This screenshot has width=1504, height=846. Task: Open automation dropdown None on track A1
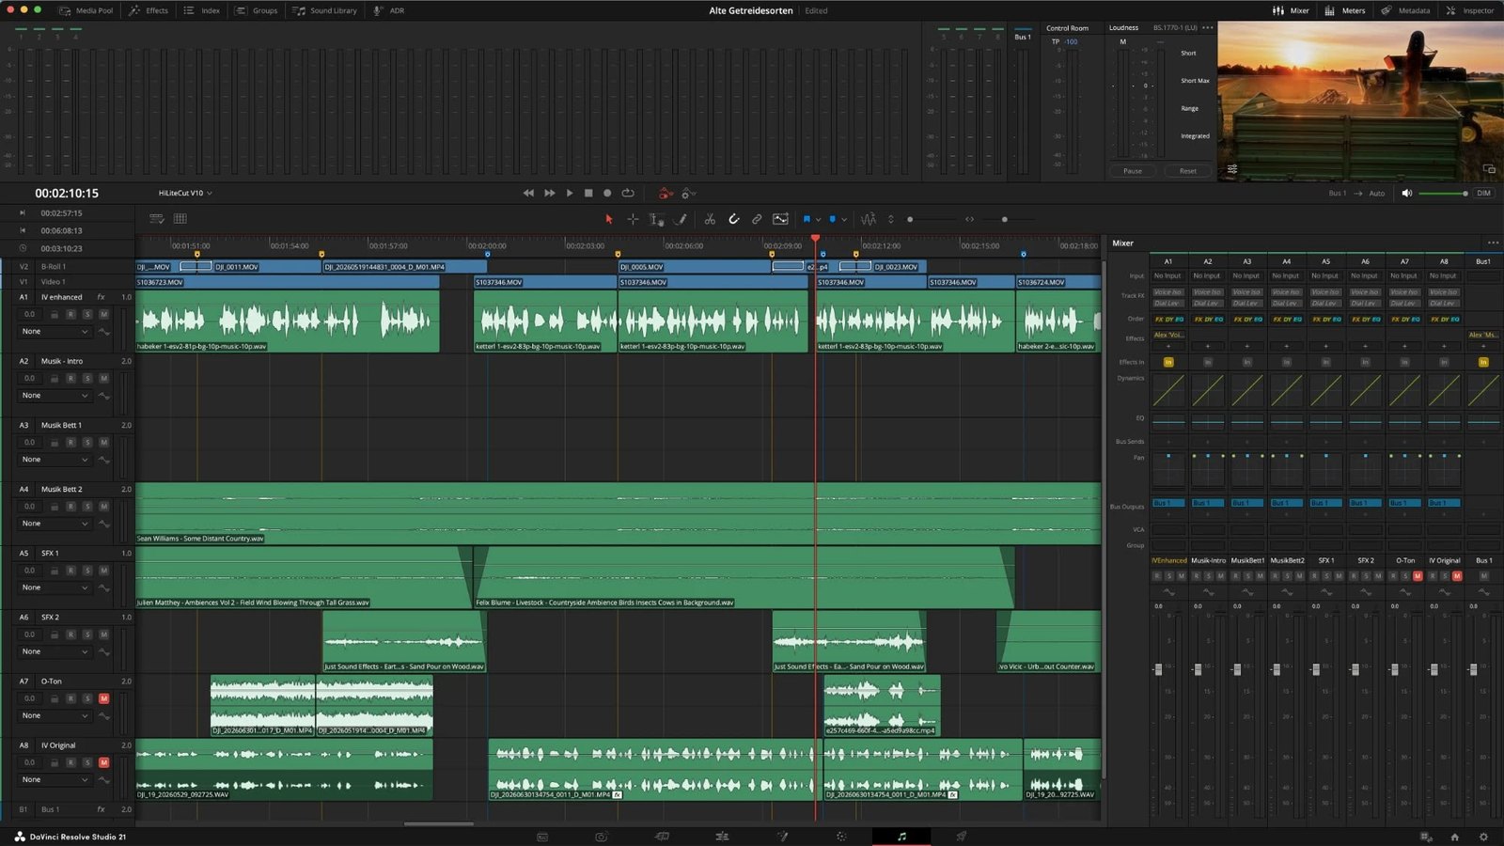click(55, 331)
